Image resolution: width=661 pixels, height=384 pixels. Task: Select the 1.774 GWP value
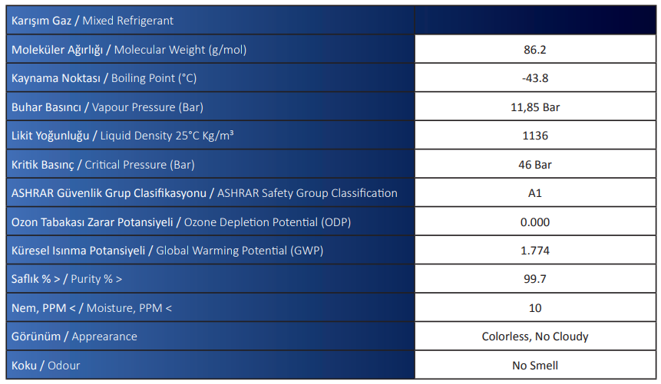pos(535,251)
